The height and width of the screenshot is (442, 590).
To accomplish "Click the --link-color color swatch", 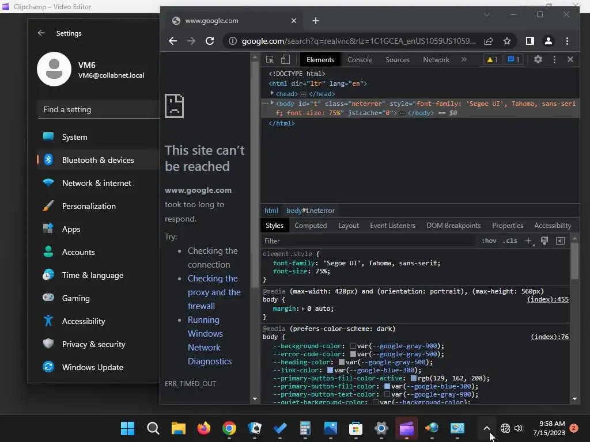I will [x=330, y=370].
